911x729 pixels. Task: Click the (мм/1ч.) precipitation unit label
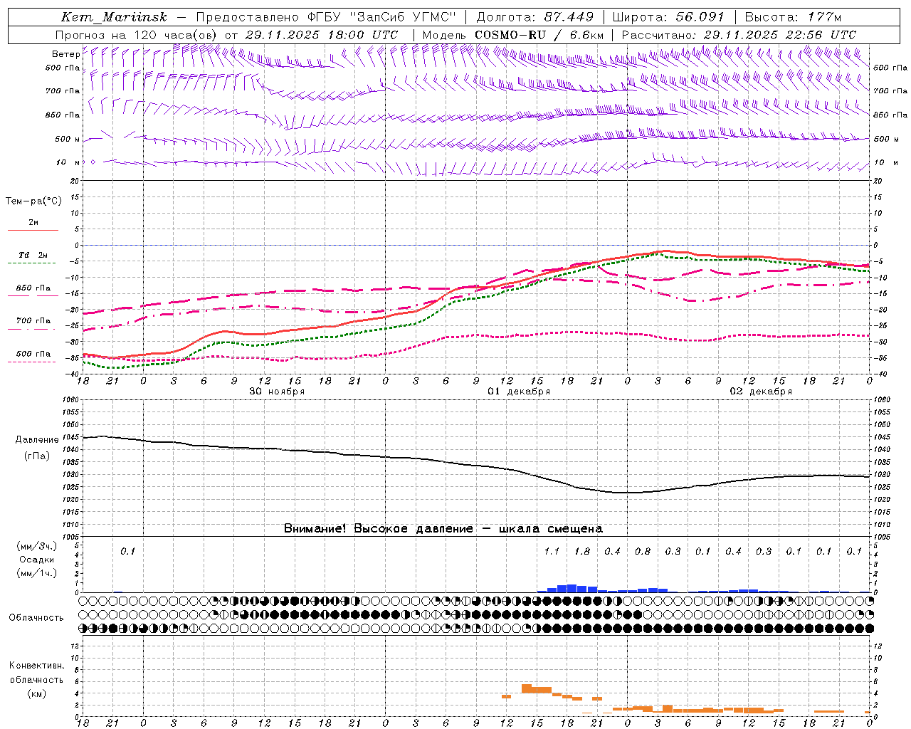tap(37, 573)
